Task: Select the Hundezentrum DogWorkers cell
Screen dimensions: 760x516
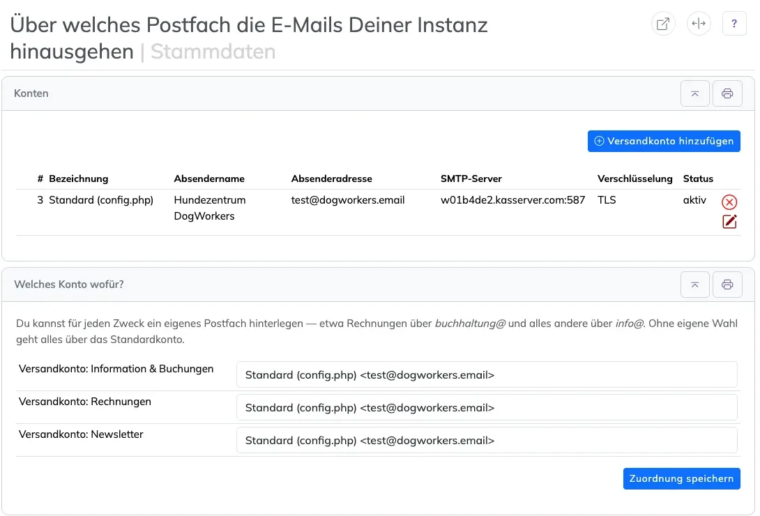Action: (210, 208)
